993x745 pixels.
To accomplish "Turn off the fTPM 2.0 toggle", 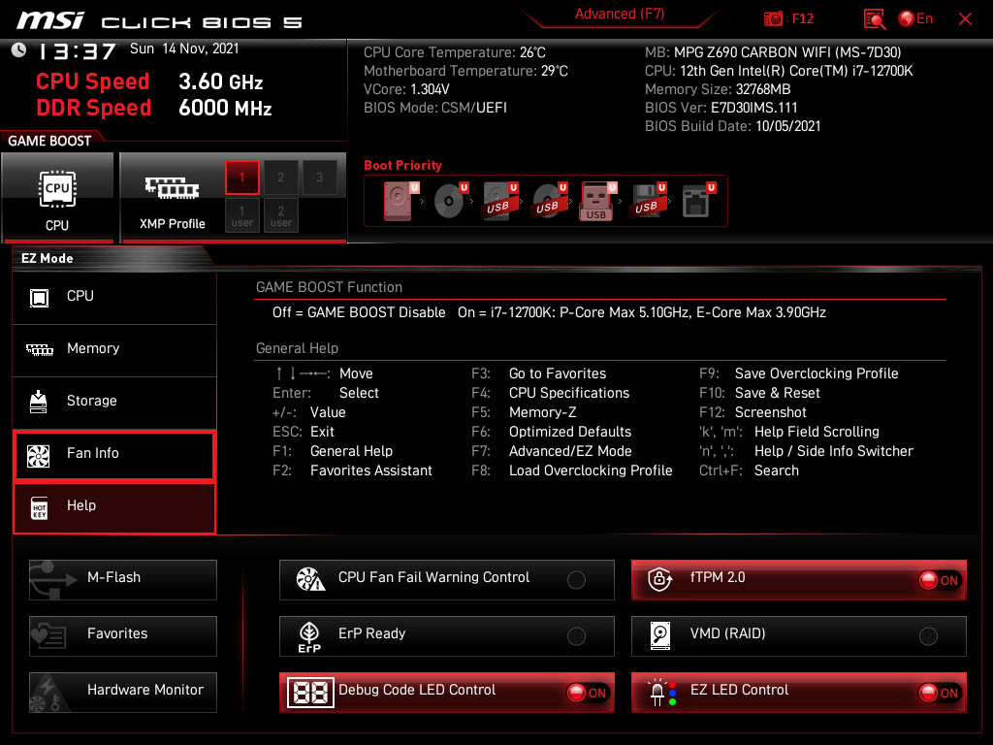I will click(x=938, y=580).
